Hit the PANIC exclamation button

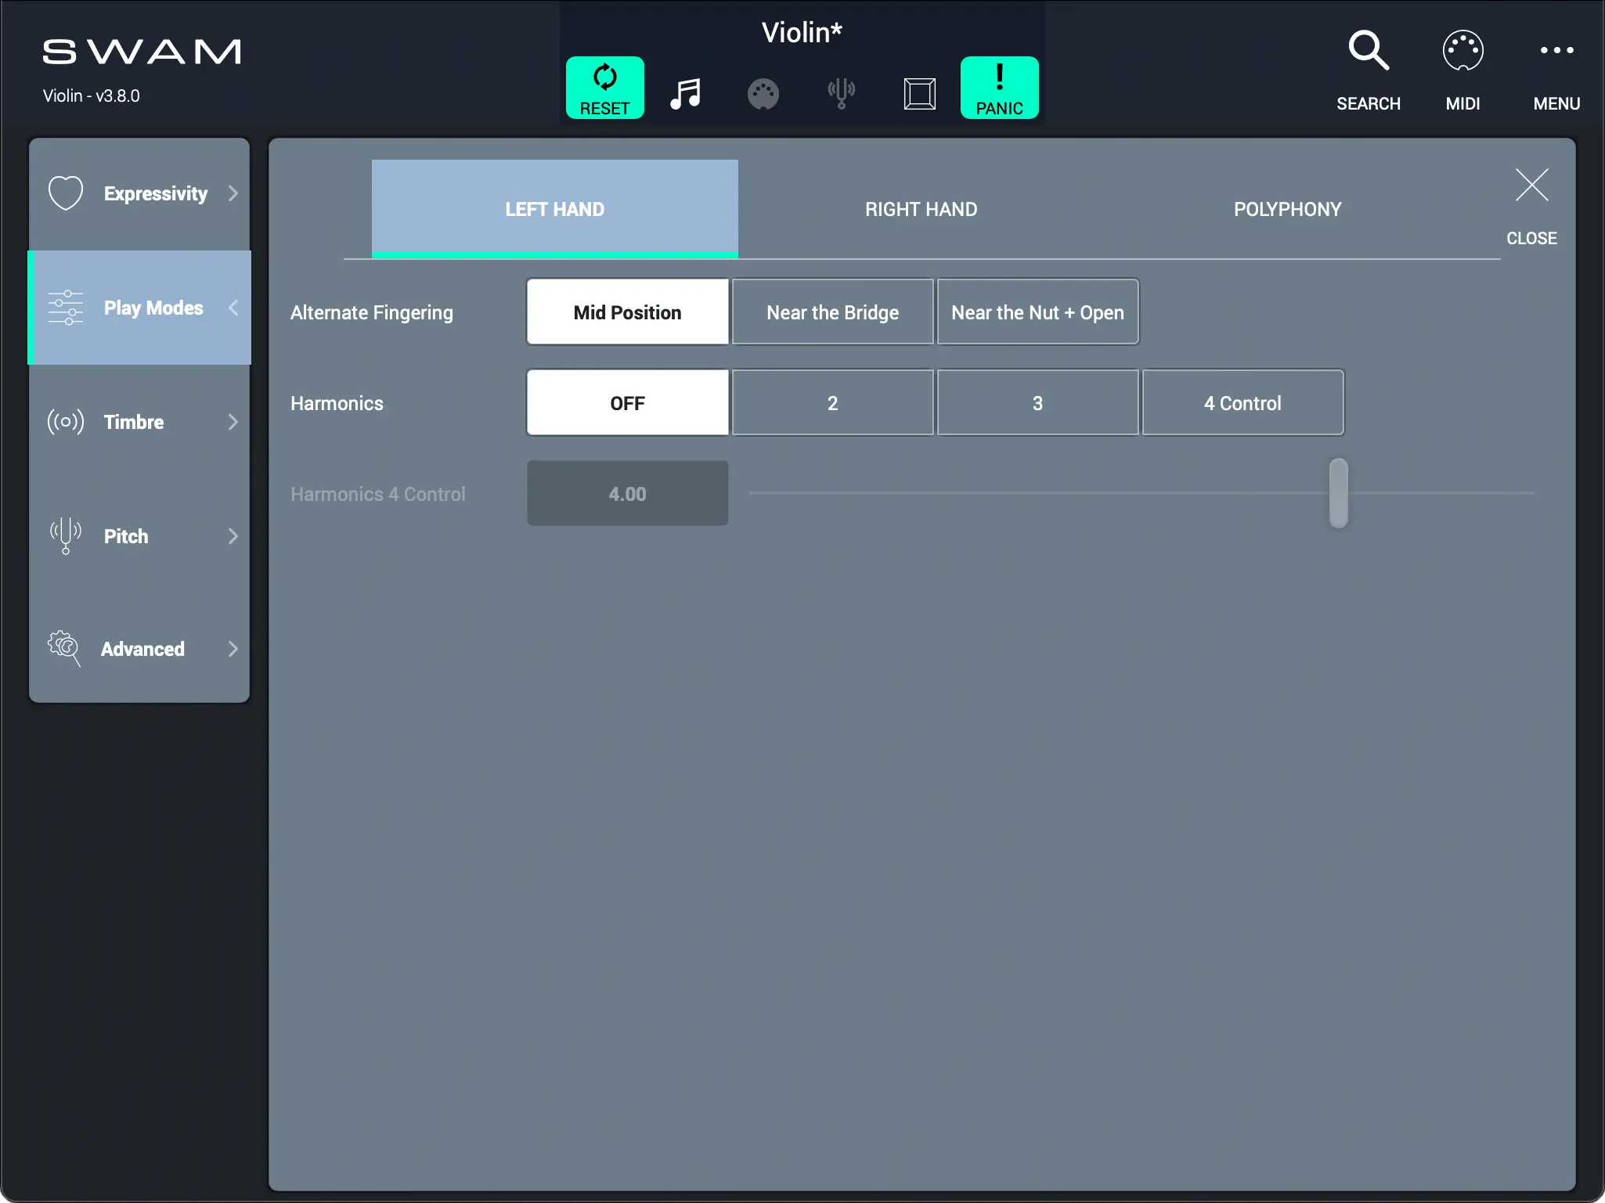pyautogui.click(x=999, y=88)
